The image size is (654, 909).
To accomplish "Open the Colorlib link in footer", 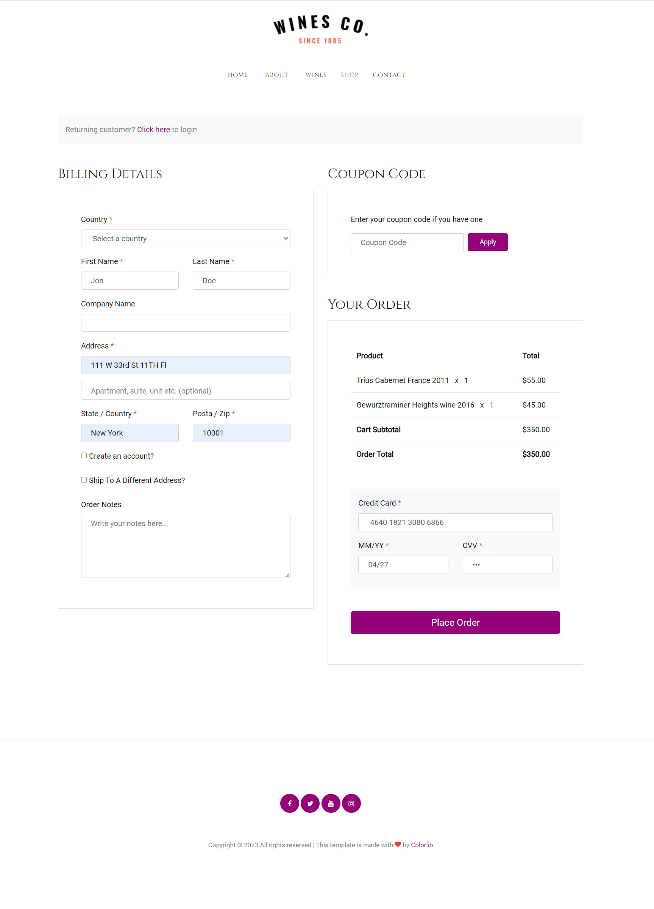I will pyautogui.click(x=421, y=845).
